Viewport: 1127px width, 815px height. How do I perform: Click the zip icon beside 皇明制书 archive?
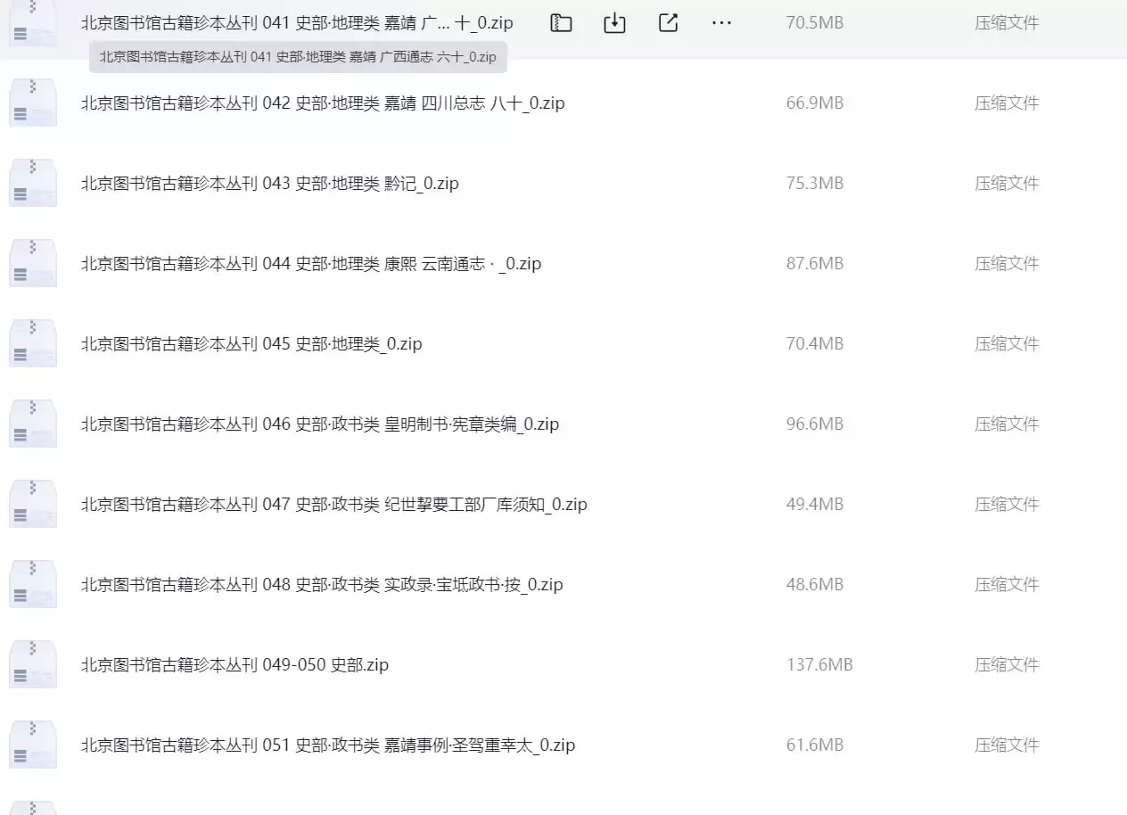33,423
